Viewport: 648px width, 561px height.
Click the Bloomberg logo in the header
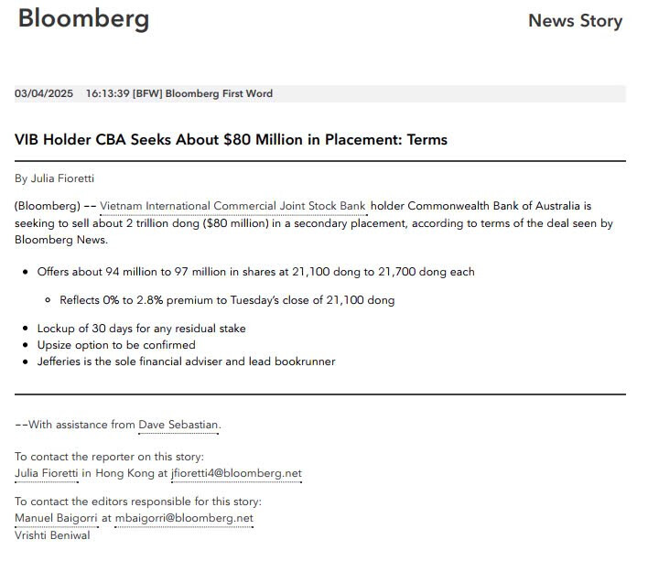[83, 18]
